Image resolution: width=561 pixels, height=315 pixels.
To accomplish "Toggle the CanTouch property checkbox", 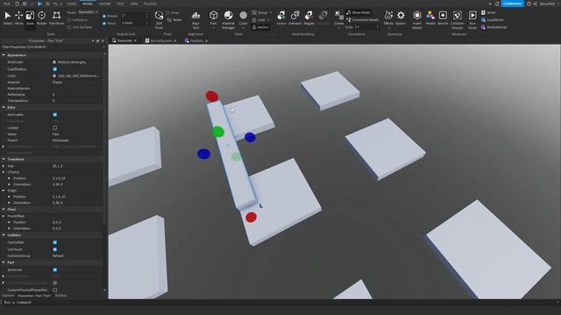I will pos(54,249).
